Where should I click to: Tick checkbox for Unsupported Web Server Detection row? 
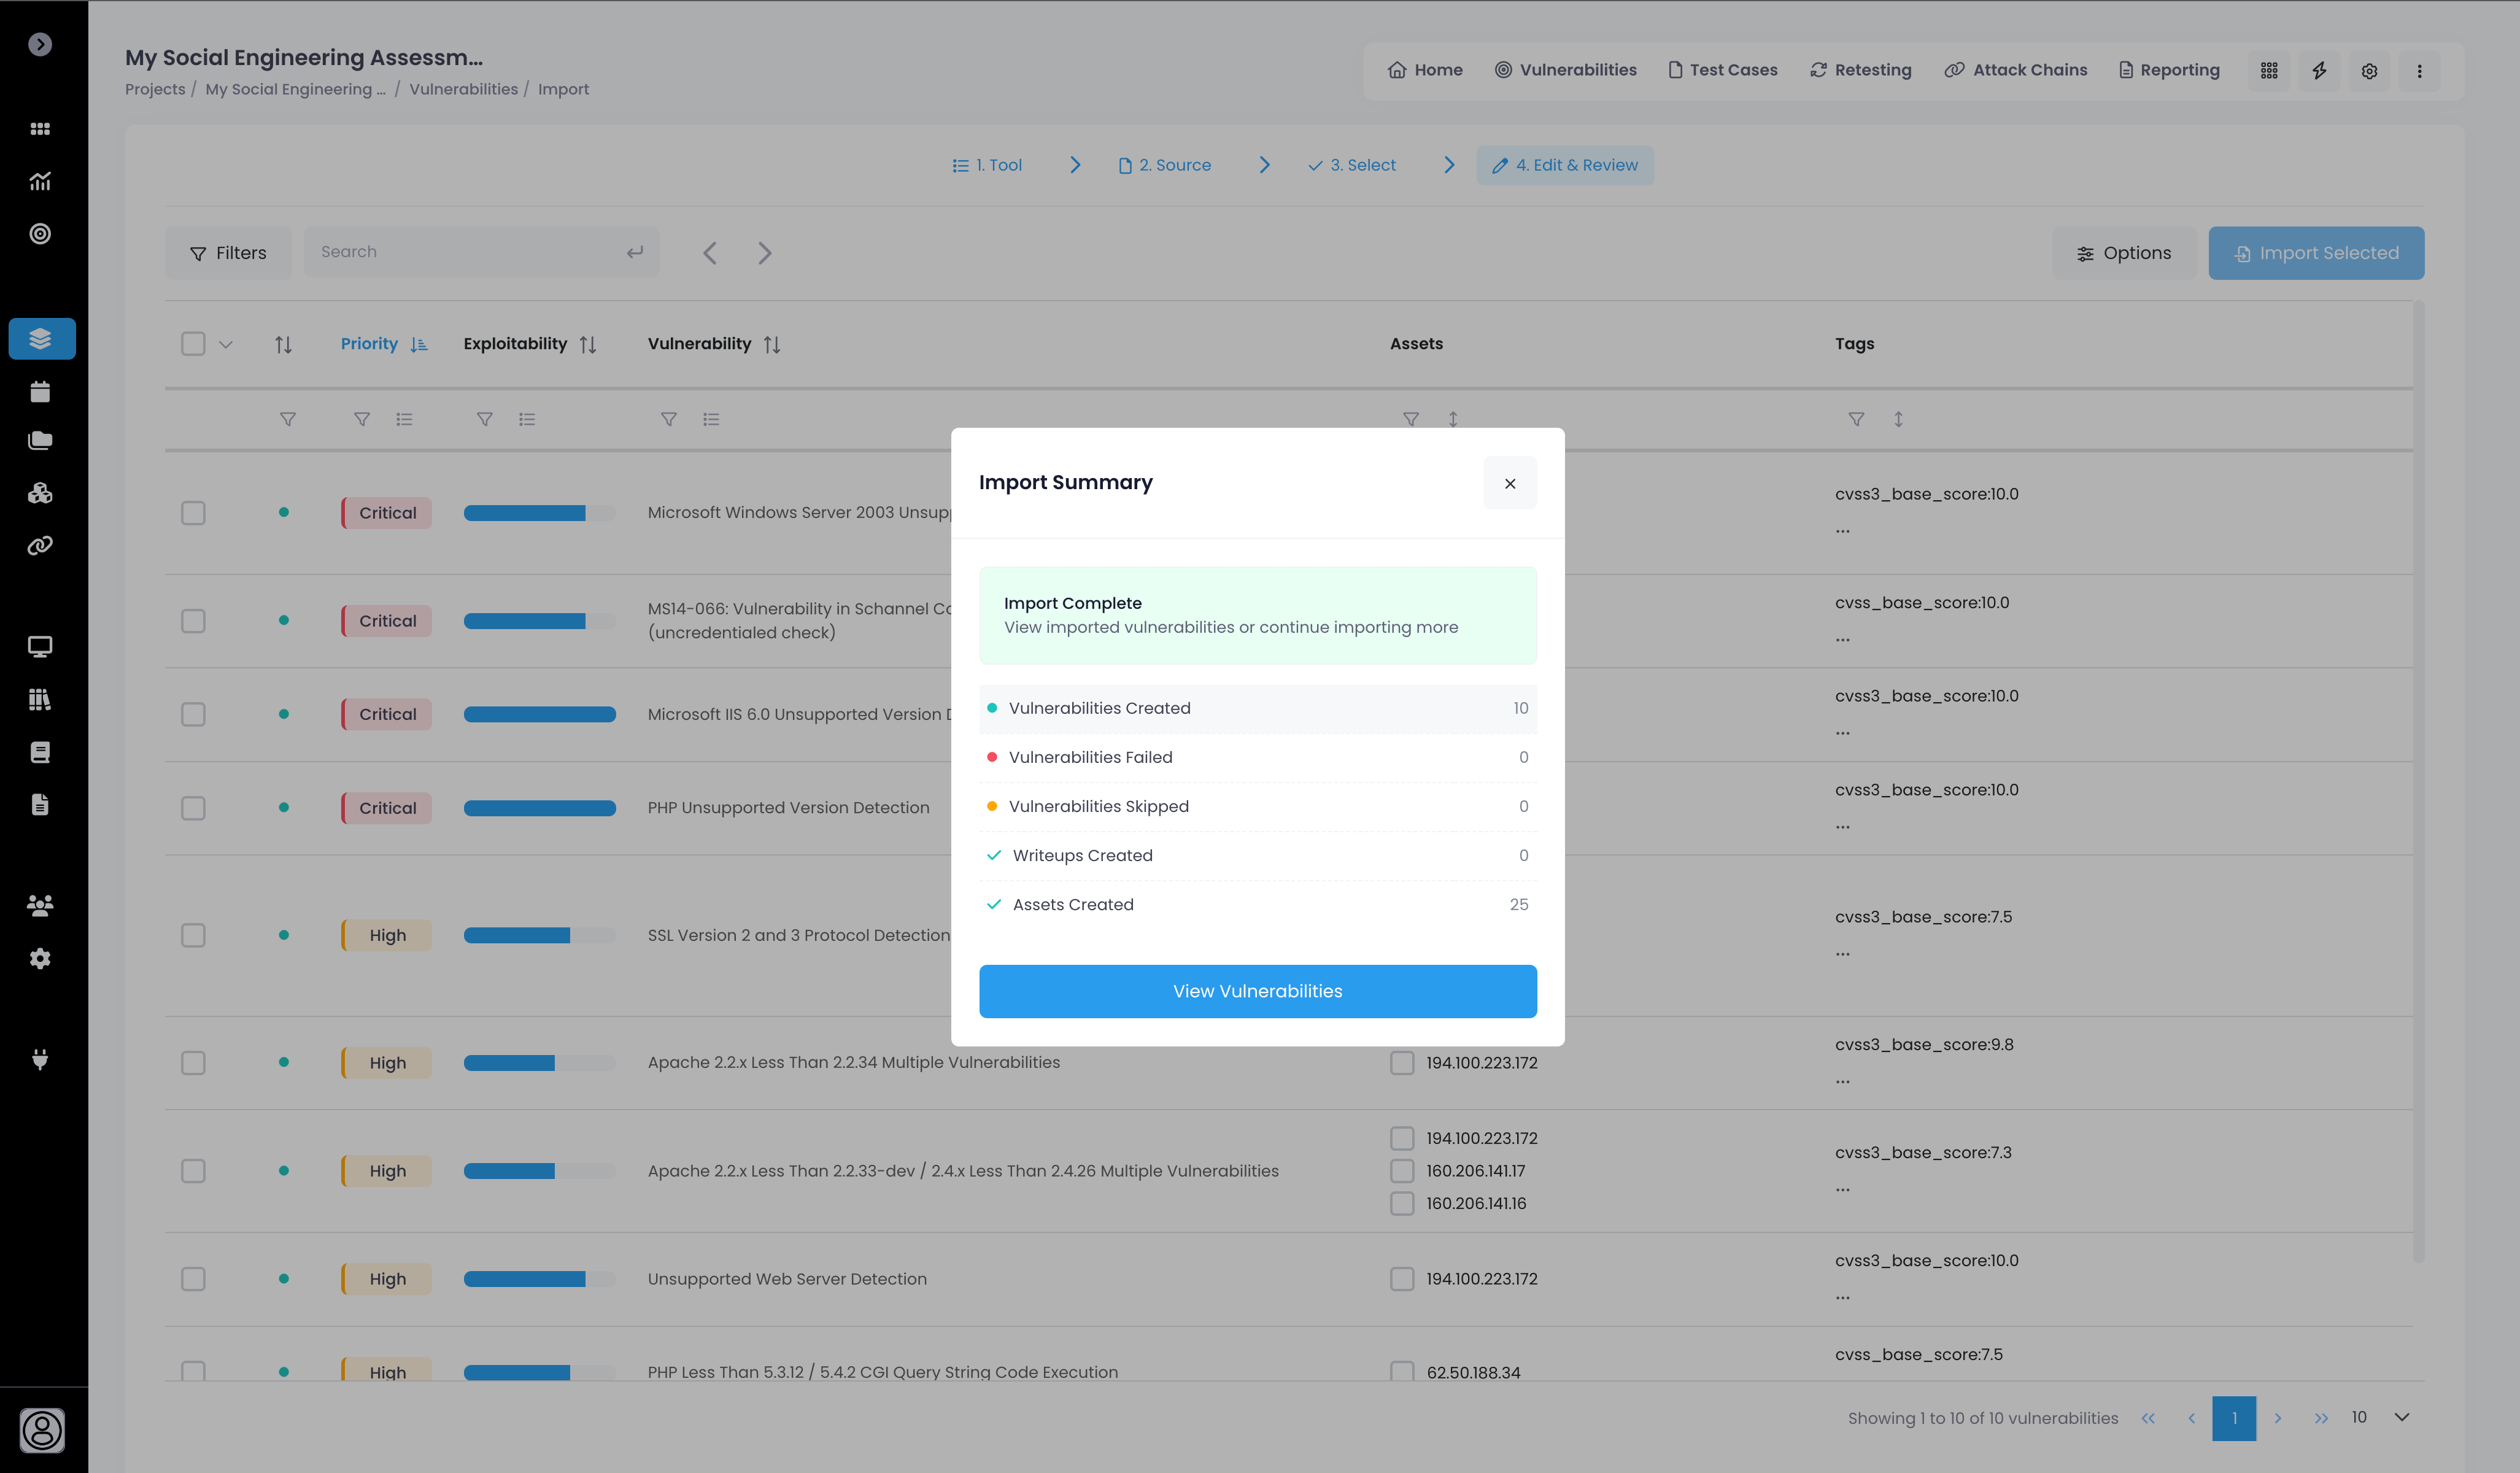[x=193, y=1279]
